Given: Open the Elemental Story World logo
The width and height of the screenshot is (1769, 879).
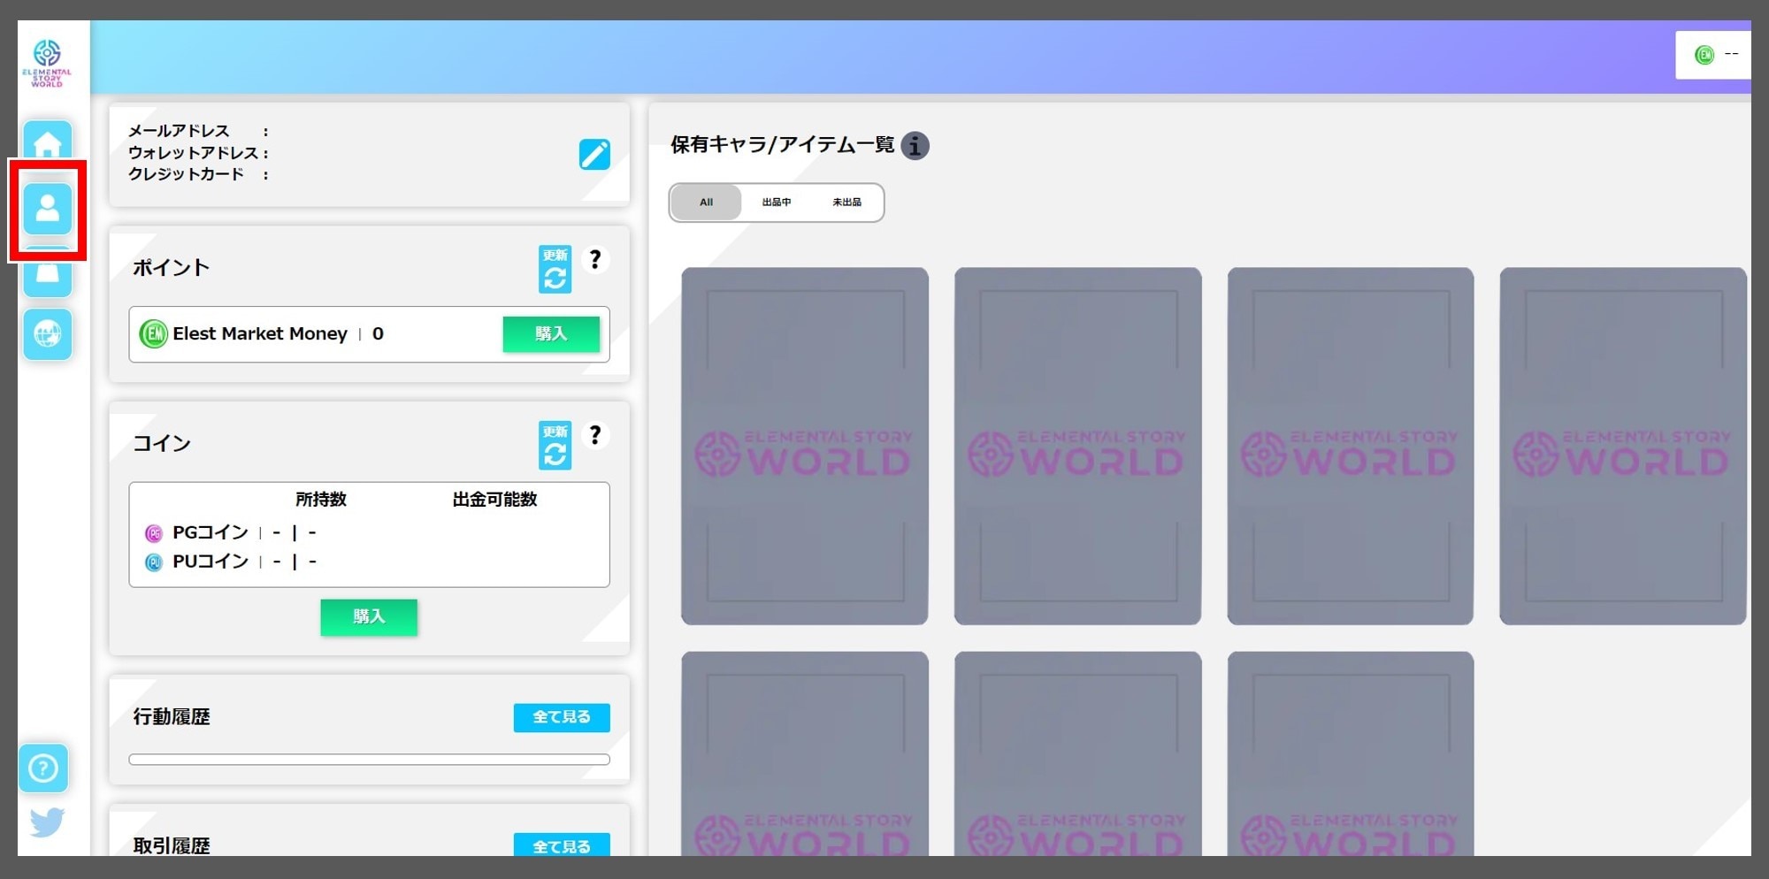Looking at the screenshot, I should [x=47, y=62].
